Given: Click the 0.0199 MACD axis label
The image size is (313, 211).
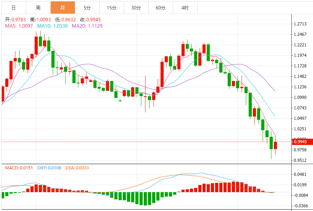Looking at the screenshot, I should click(300, 185).
